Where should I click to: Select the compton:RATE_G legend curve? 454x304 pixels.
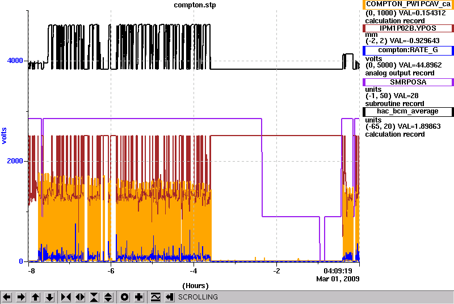click(x=408, y=50)
